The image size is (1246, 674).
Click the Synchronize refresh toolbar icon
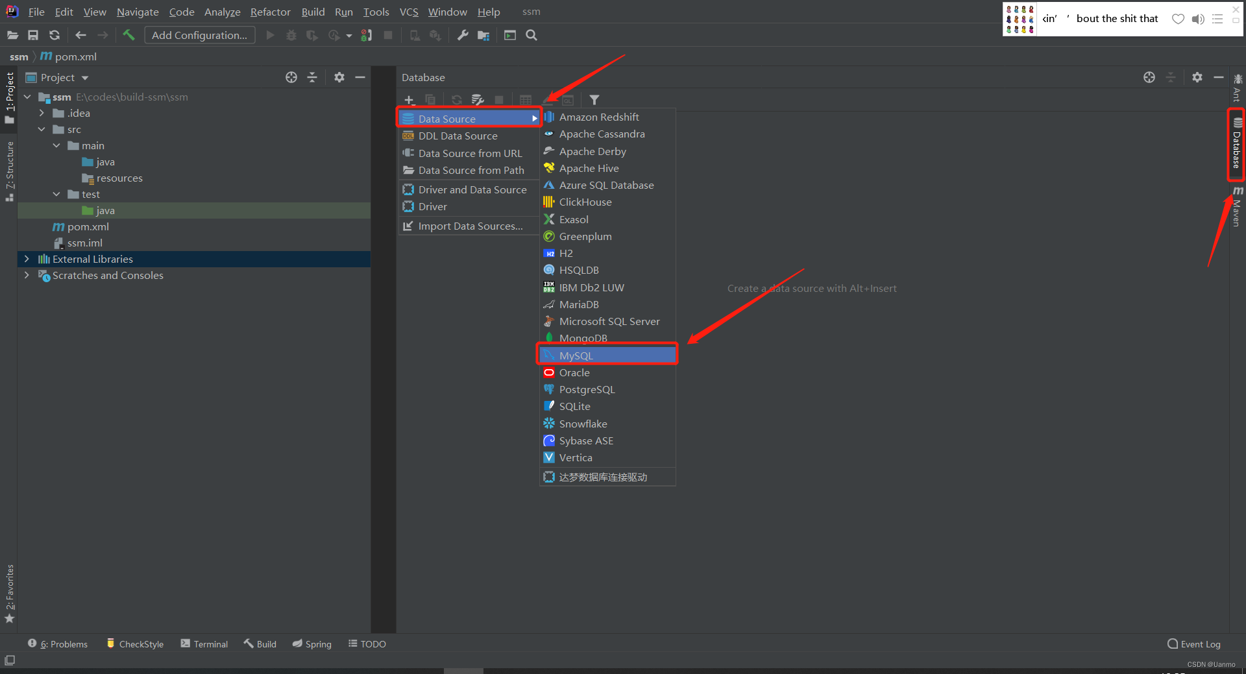[x=55, y=35]
